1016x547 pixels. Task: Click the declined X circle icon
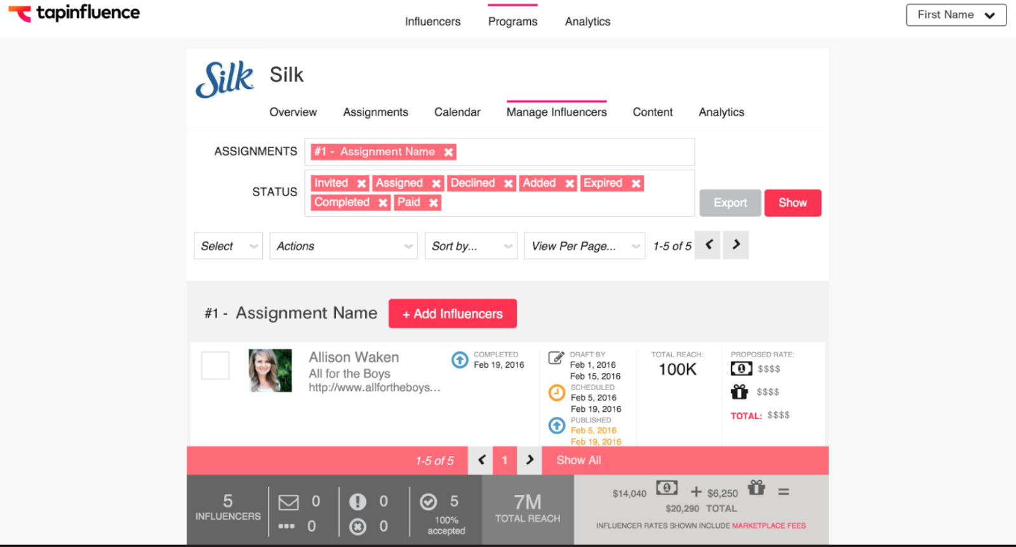tap(358, 527)
